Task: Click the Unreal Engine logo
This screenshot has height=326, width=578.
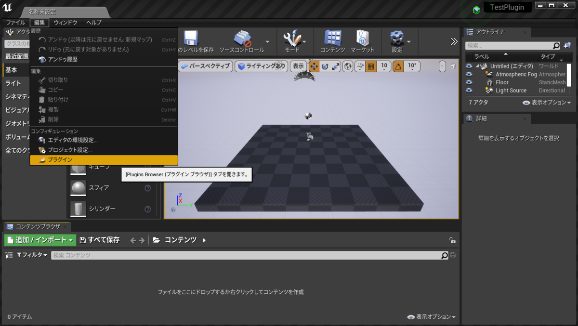Action: [x=7, y=8]
